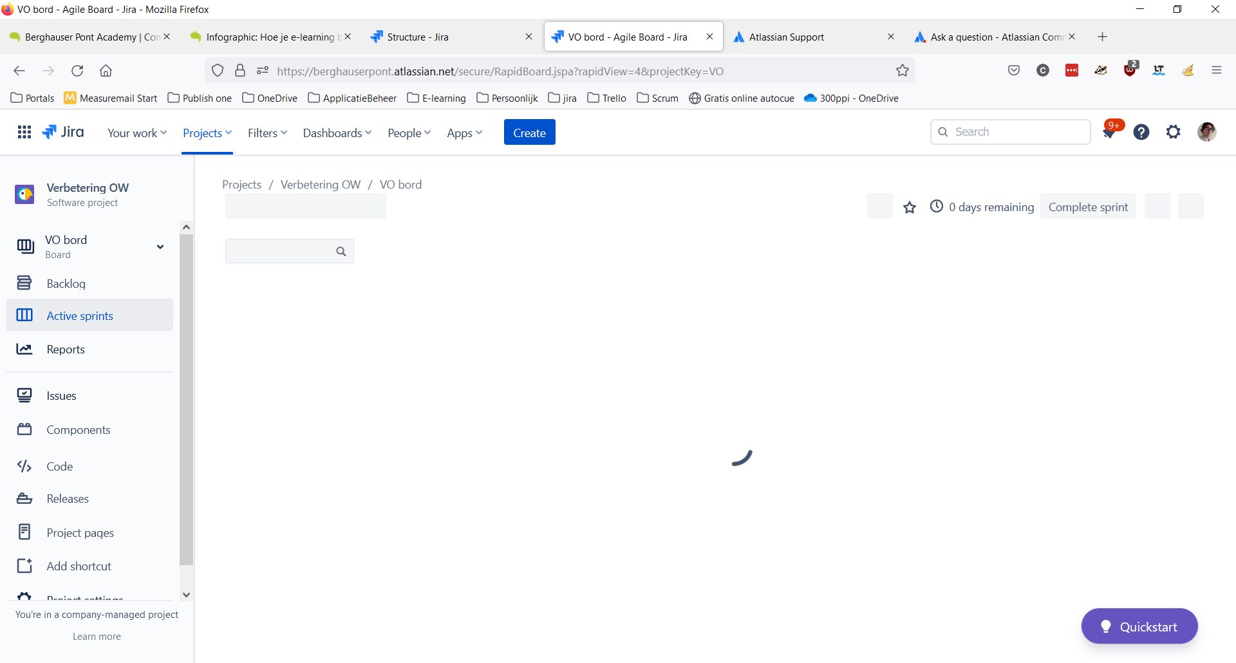
Task: Expand the Apps dropdown menu
Action: point(464,133)
